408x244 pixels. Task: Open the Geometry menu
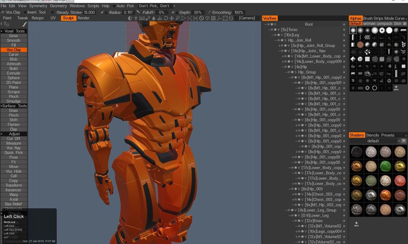pos(58,6)
